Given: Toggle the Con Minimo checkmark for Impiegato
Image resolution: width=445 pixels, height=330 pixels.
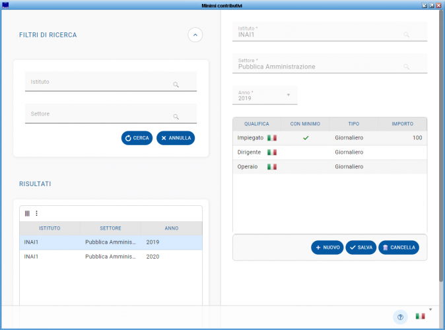Looking at the screenshot, I should 306,138.
